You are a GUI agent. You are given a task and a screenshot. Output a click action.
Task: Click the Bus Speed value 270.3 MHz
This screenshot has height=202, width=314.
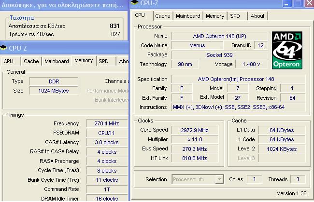pos(195,149)
